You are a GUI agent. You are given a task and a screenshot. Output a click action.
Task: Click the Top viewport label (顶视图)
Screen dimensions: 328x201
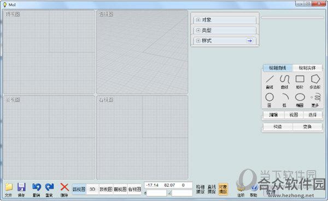click(13, 14)
